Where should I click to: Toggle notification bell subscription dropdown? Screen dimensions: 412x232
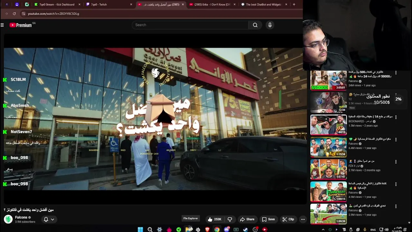49,219
